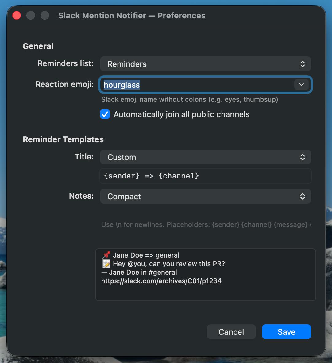Toggle the Automatically join all public channels checkbox

pyautogui.click(x=105, y=114)
